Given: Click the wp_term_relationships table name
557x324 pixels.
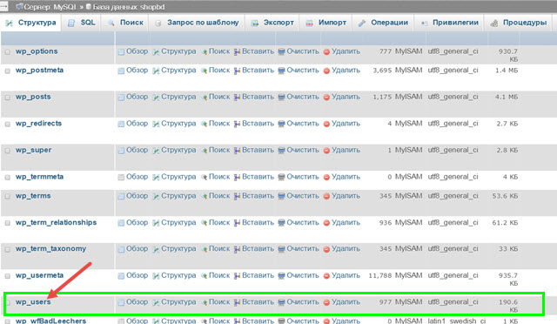Looking at the screenshot, I should (x=56, y=222).
